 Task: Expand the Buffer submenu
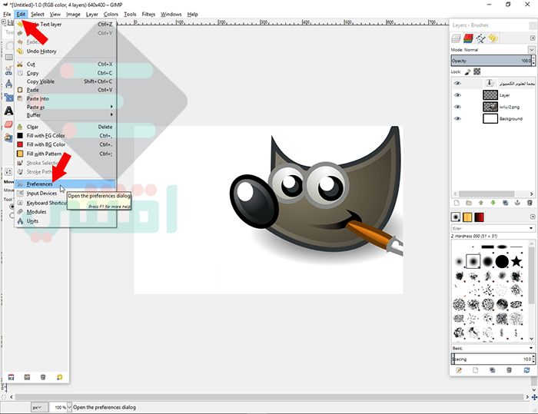point(65,115)
